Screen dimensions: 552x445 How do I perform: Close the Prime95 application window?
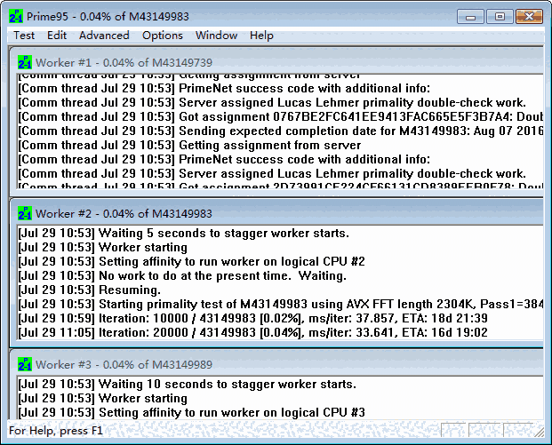pyautogui.click(x=527, y=16)
